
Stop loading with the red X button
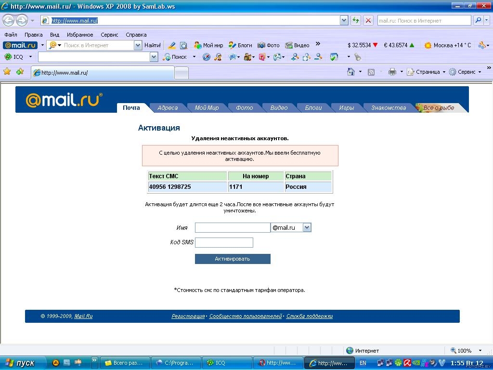pyautogui.click(x=368, y=20)
